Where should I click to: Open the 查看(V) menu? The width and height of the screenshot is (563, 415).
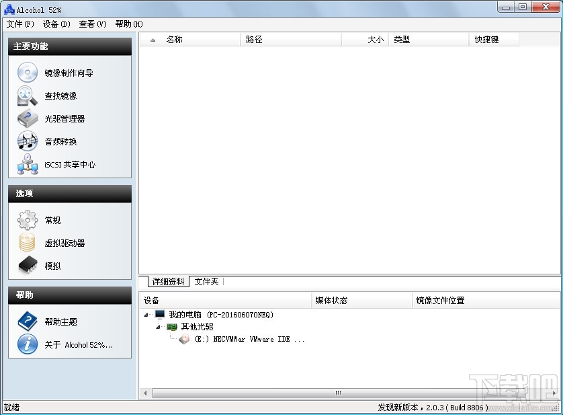click(93, 24)
